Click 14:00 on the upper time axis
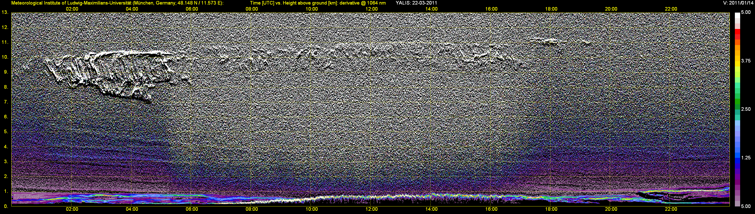The height and width of the screenshot is (214, 755). click(431, 9)
